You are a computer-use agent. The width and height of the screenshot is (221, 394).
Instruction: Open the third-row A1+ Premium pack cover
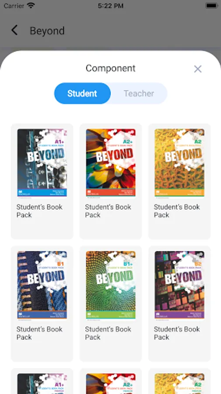[x=42, y=383]
